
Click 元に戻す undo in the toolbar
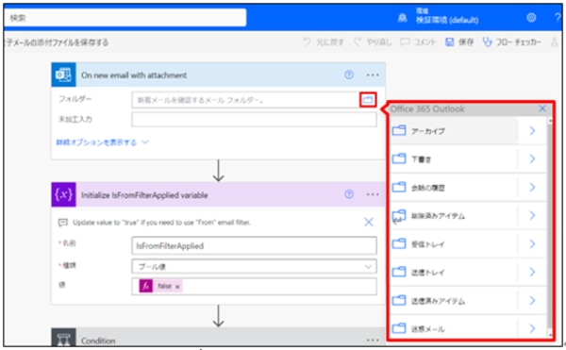(x=324, y=42)
